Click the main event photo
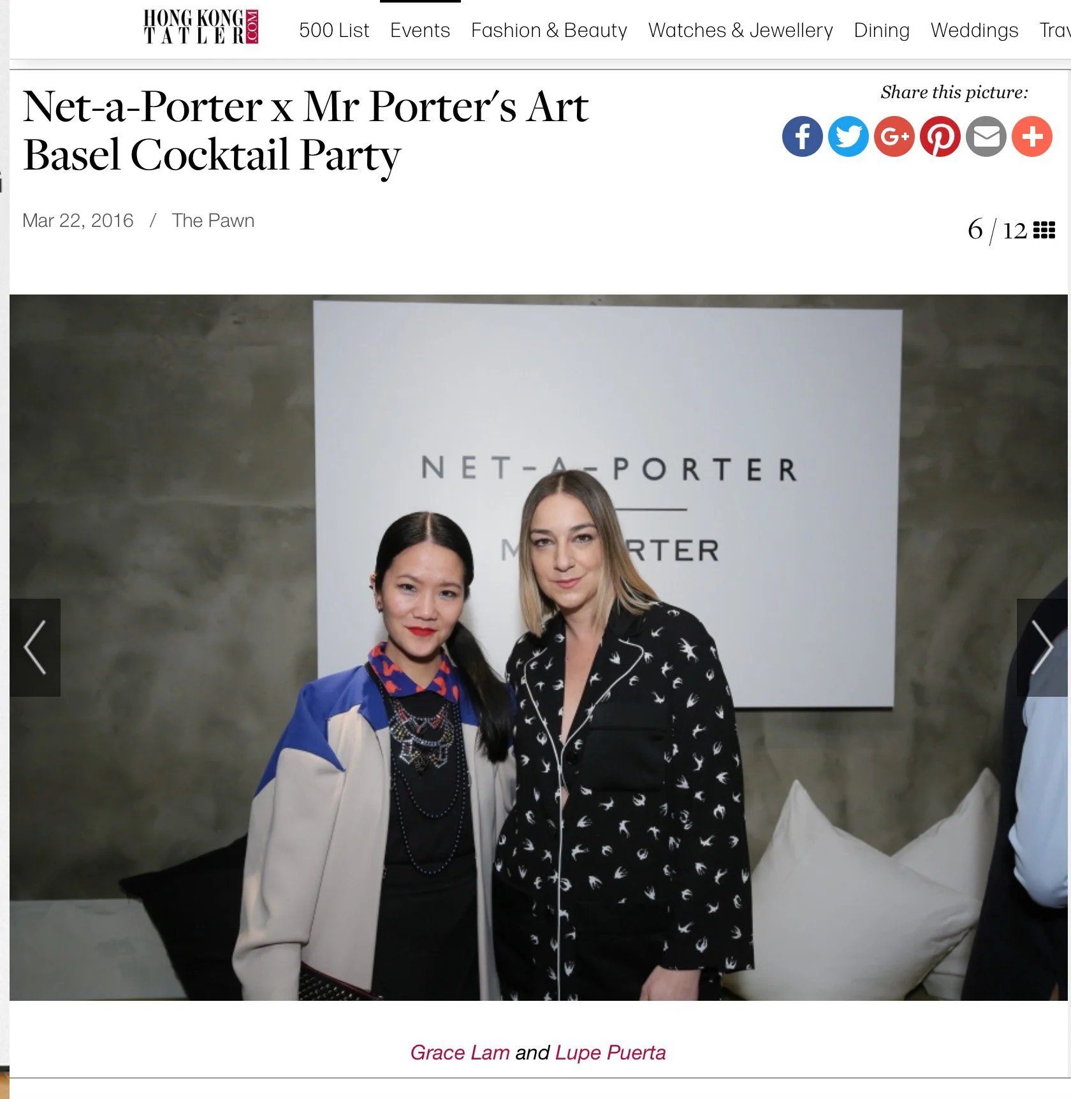The height and width of the screenshot is (1099, 1071). [539, 647]
